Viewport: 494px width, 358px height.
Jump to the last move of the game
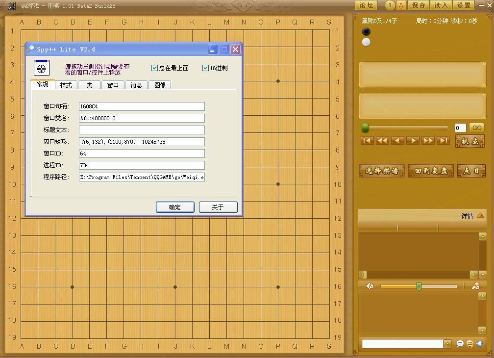[x=443, y=141]
